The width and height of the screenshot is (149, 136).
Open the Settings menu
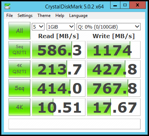click(x=25, y=16)
